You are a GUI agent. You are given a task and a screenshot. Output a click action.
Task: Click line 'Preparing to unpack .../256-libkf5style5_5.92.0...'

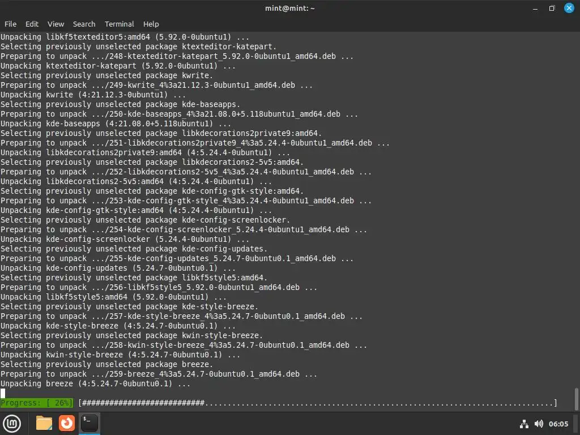point(159,287)
